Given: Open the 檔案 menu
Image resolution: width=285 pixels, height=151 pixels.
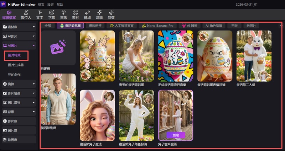Looking at the screenshot, I should pos(41,5).
